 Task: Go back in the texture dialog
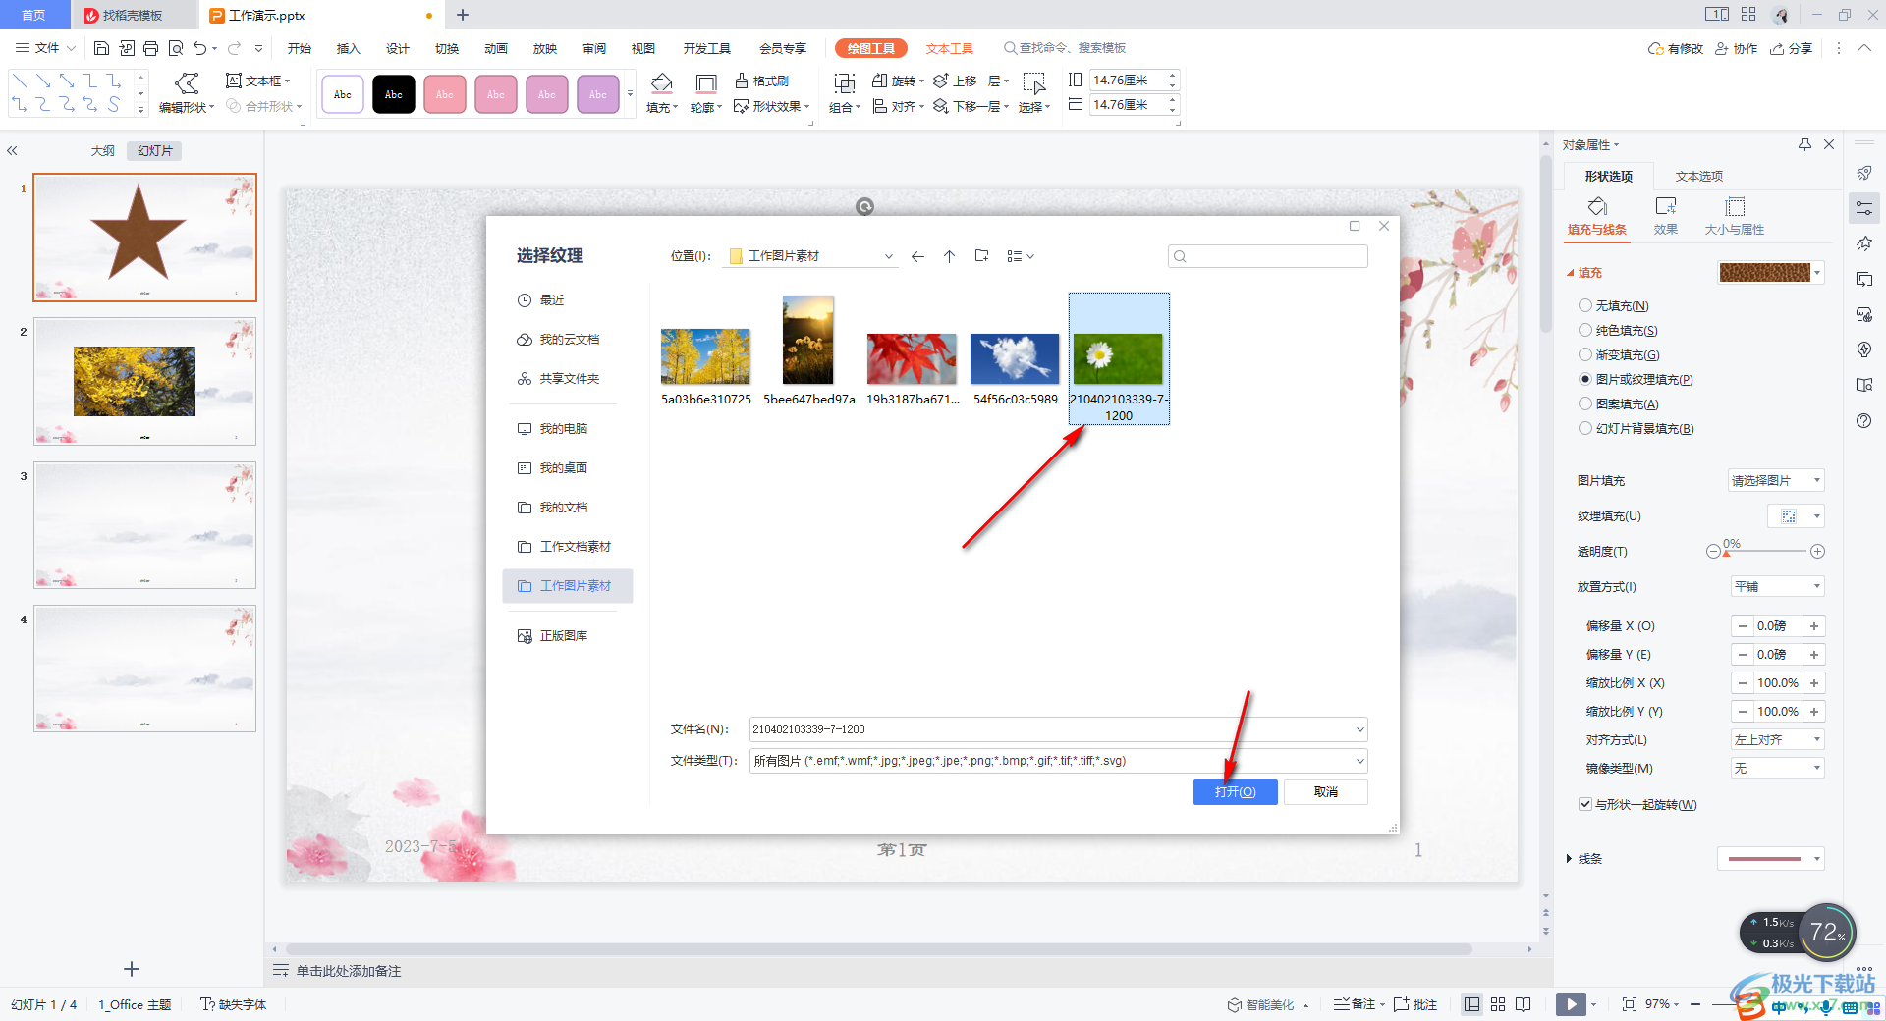917,256
